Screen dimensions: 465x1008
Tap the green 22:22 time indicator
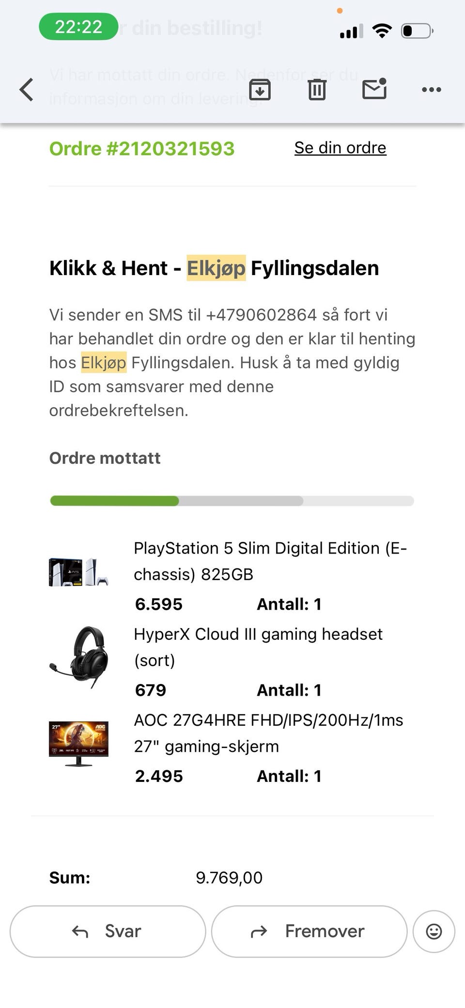(x=78, y=27)
